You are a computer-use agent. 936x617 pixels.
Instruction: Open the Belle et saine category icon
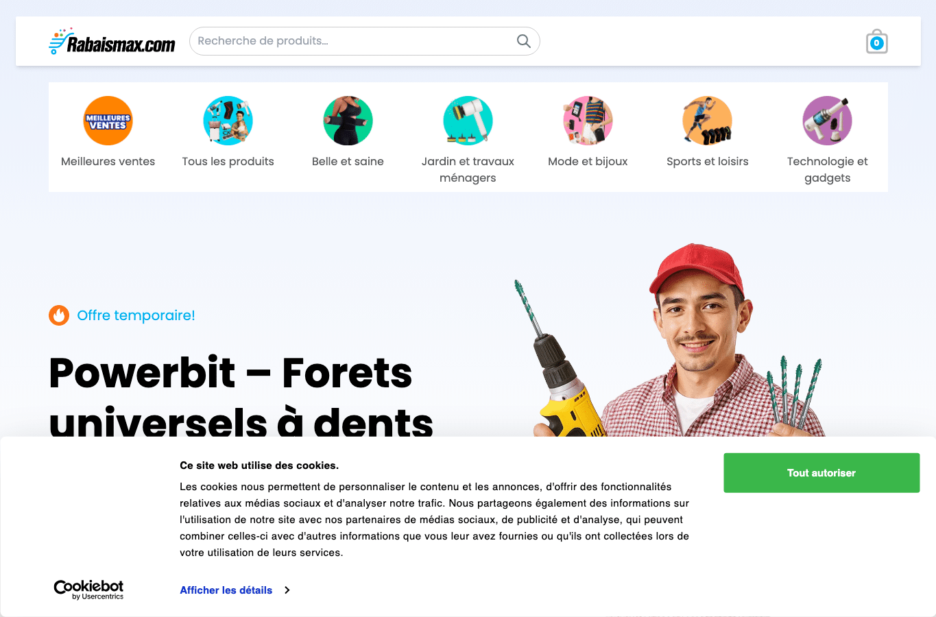(348, 121)
